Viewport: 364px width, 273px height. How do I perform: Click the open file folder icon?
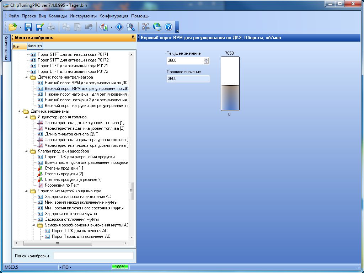click(x=13, y=27)
